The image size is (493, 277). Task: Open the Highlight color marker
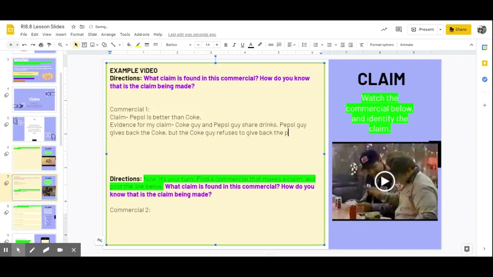(x=260, y=45)
